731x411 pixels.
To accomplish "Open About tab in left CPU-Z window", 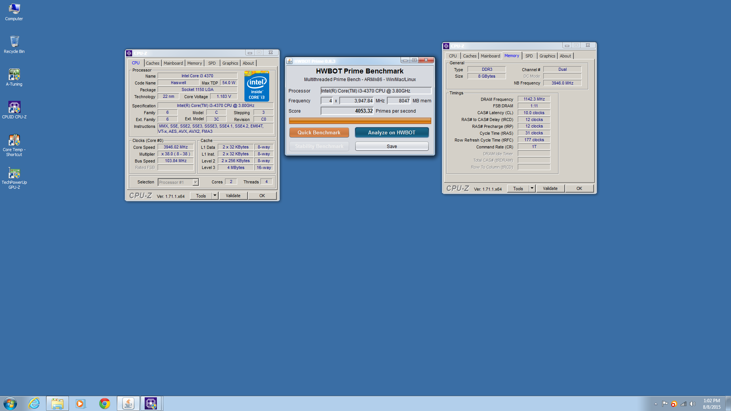I will click(248, 63).
